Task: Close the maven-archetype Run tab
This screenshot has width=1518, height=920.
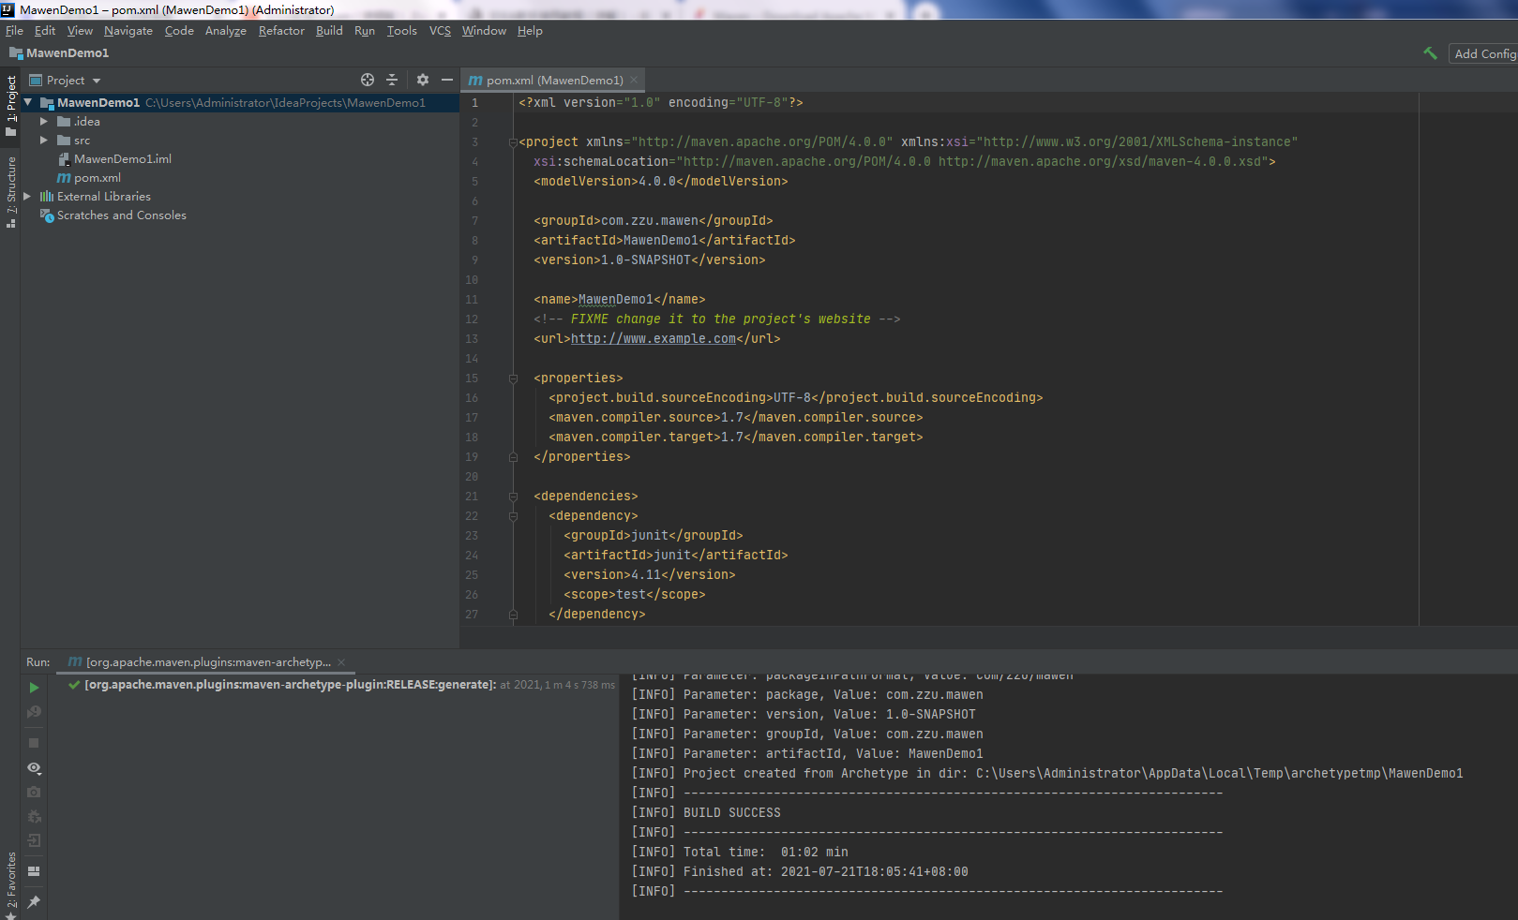Action: [341, 662]
